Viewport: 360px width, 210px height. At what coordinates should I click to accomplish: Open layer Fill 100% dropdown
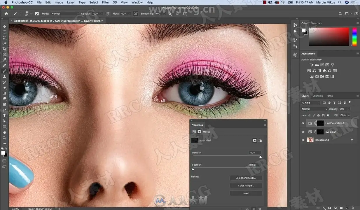click(x=349, y=115)
